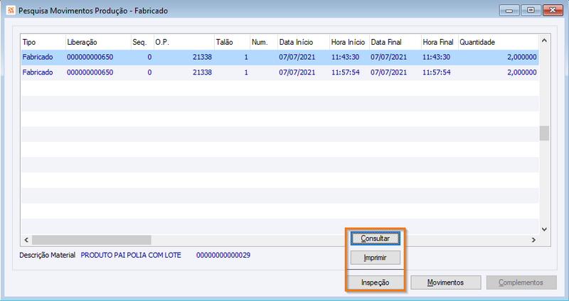The image size is (569, 301).
Task: Click the Consultar button
Action: 376,239
